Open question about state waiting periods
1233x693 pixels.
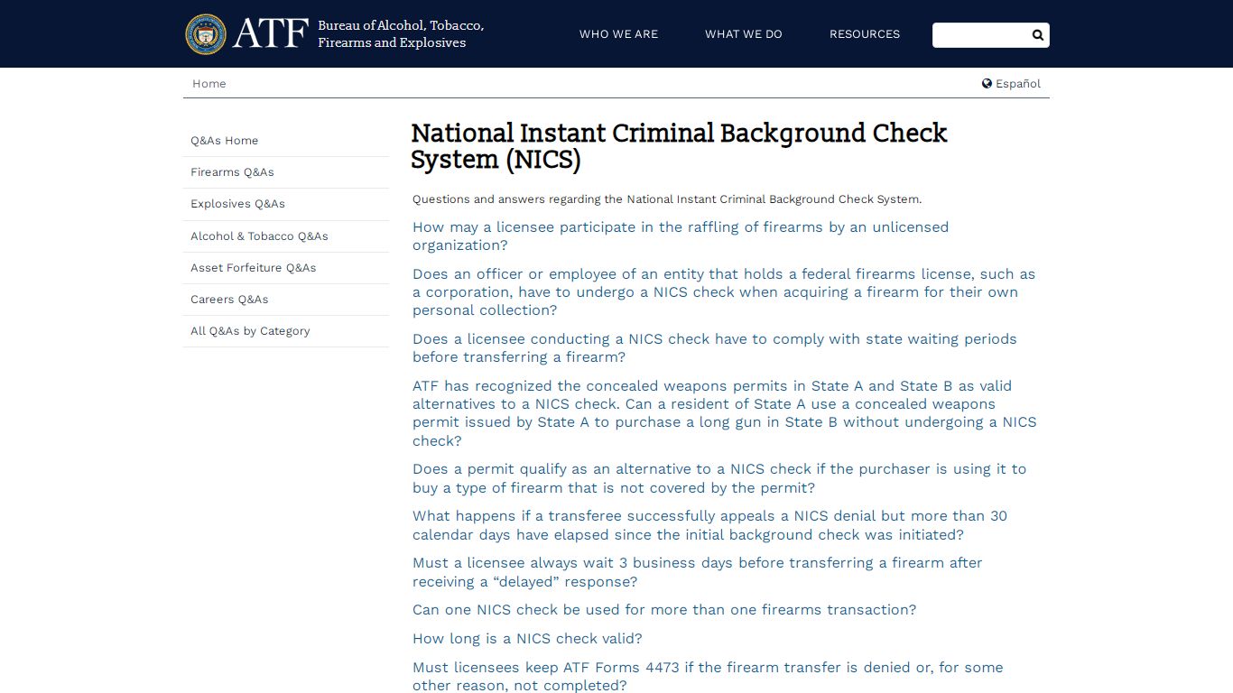pyautogui.click(x=715, y=348)
